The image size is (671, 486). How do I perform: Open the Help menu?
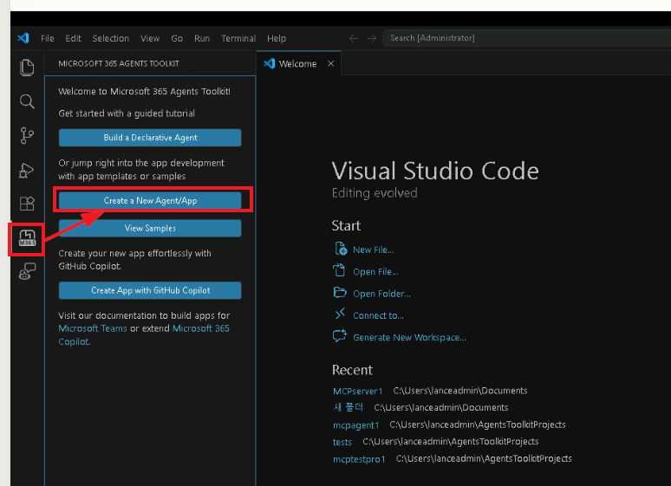tap(277, 38)
